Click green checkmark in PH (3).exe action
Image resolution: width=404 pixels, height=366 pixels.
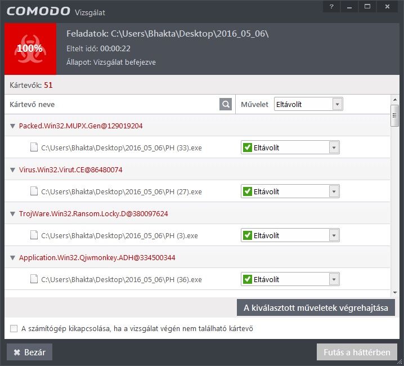click(x=248, y=235)
